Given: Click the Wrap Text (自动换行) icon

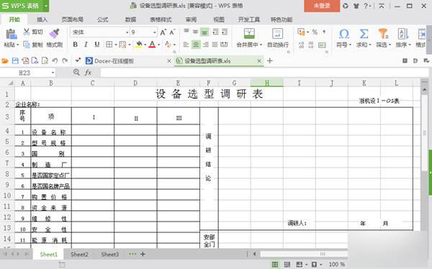Looking at the screenshot, I should 277,33.
